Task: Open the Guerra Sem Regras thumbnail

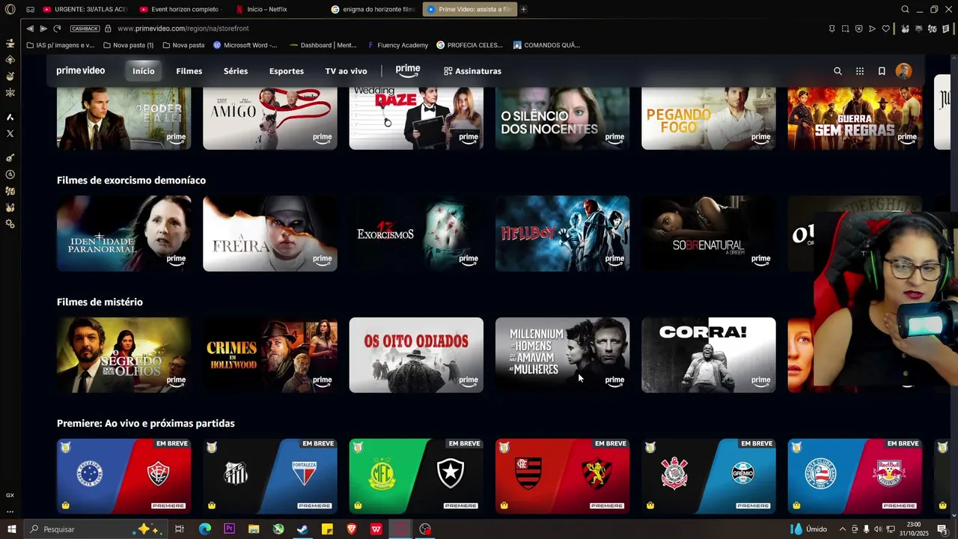Action: pos(855,118)
